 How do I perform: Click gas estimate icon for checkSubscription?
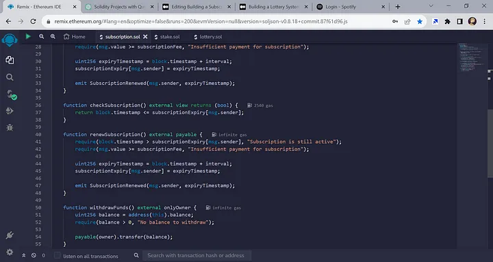(249, 105)
